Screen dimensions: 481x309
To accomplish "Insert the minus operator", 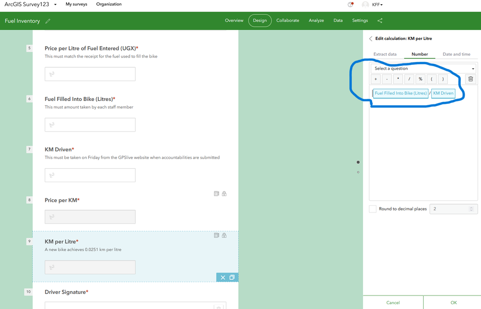I will pos(387,79).
